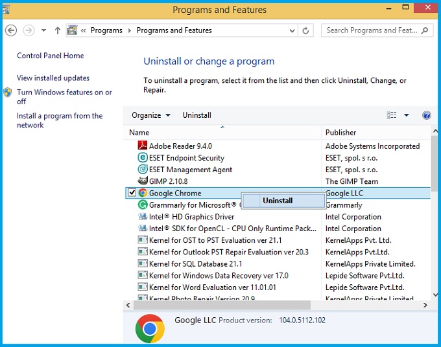Click the Grammarly for Microsoft icon
This screenshot has height=347, width=441.
click(x=143, y=205)
